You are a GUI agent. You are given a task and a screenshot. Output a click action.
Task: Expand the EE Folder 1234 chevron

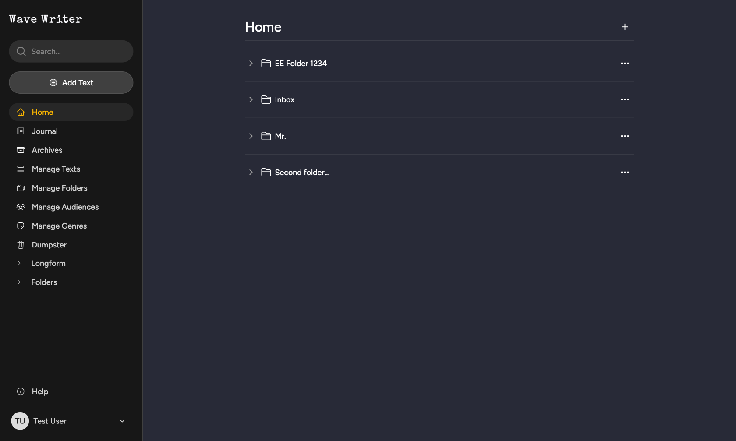coord(251,64)
